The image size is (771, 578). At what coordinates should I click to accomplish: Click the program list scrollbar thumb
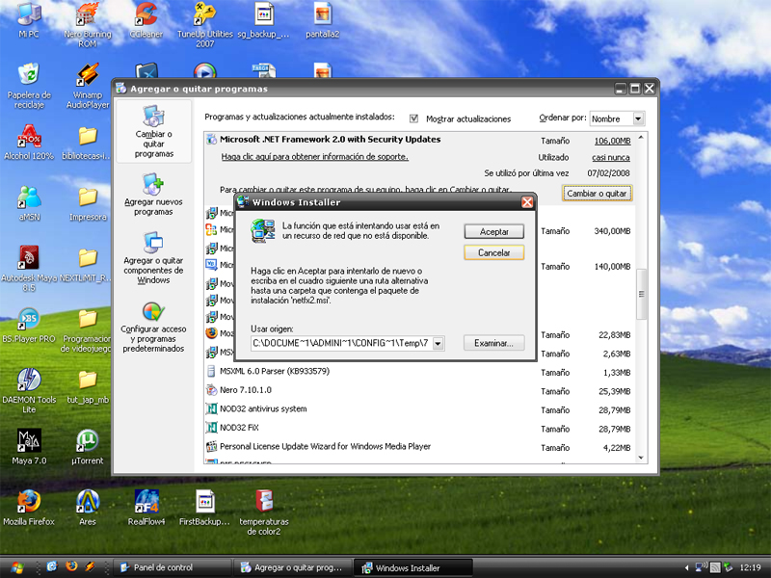pyautogui.click(x=641, y=295)
